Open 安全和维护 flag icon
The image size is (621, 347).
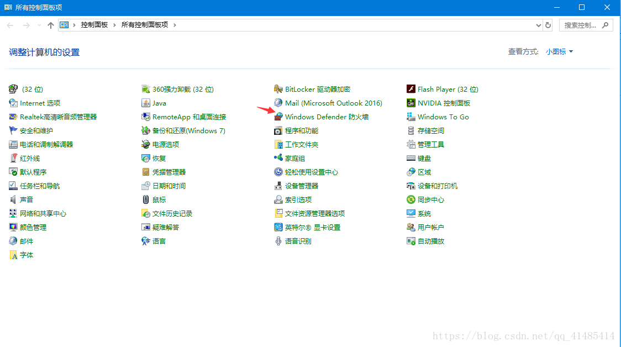pyautogui.click(x=13, y=131)
